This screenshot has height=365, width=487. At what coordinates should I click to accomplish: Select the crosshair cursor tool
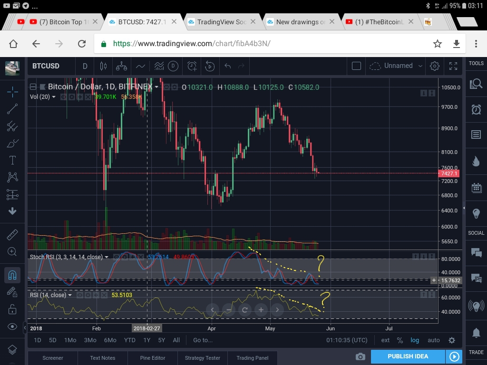(12, 92)
